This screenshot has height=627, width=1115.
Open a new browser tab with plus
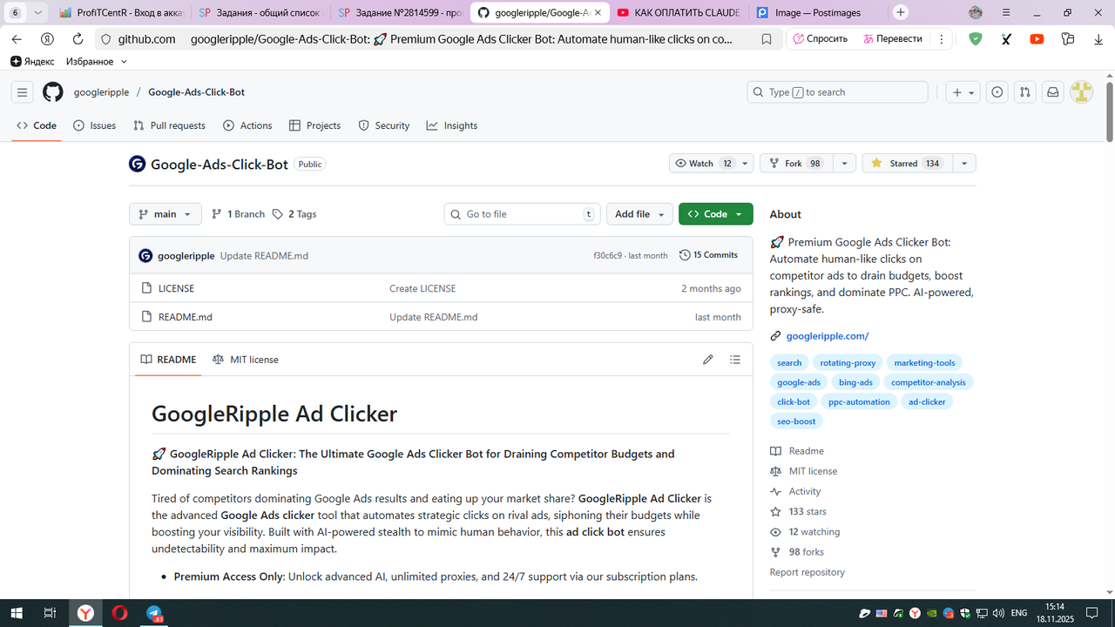tap(901, 12)
